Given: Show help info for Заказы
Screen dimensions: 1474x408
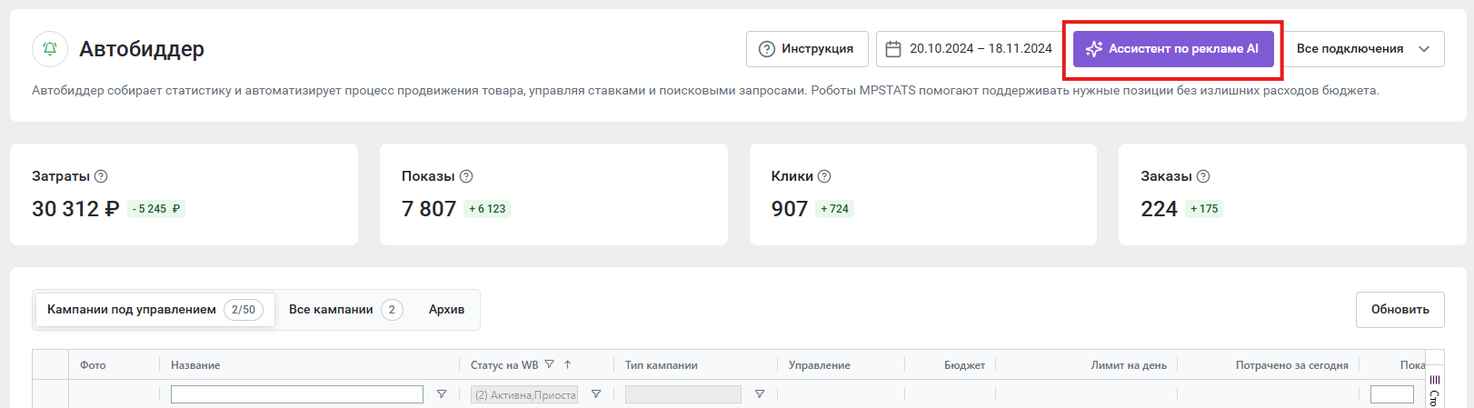Looking at the screenshot, I should point(1203,176).
